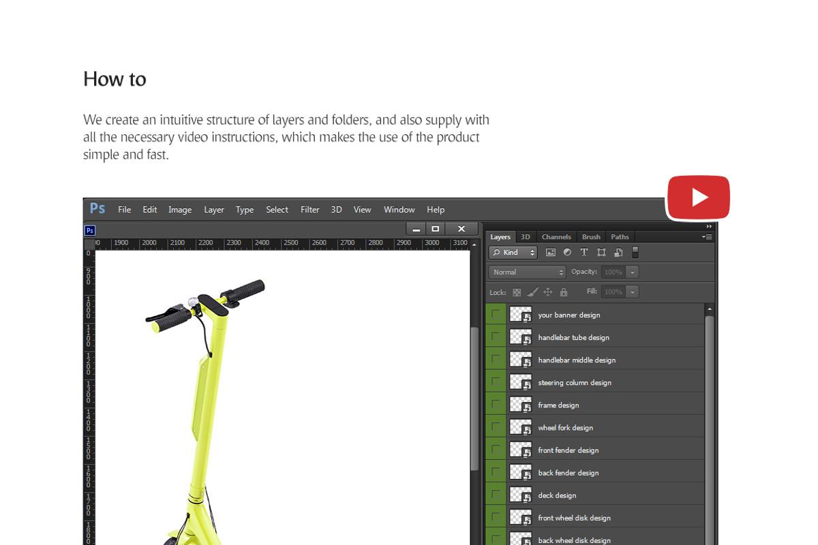Click the Photoshop Ps logo in menu bar
The width and height of the screenshot is (818, 545).
97,208
